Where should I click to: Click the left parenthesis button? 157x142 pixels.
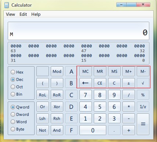click(43, 83)
